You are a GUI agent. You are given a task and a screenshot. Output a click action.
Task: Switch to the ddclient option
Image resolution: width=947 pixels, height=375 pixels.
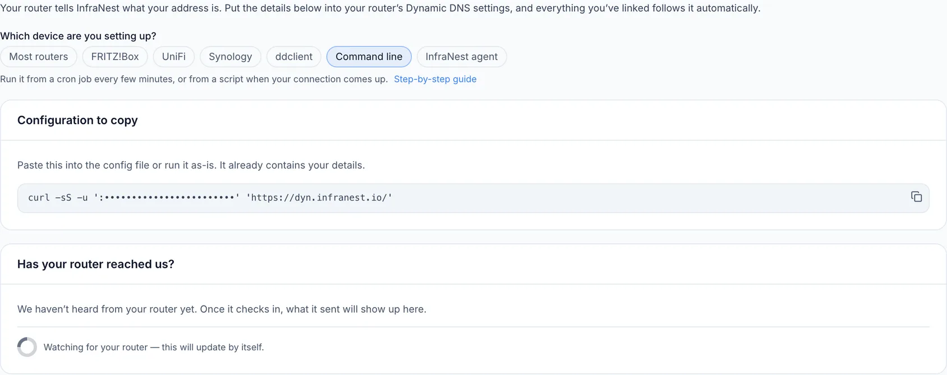click(x=294, y=57)
